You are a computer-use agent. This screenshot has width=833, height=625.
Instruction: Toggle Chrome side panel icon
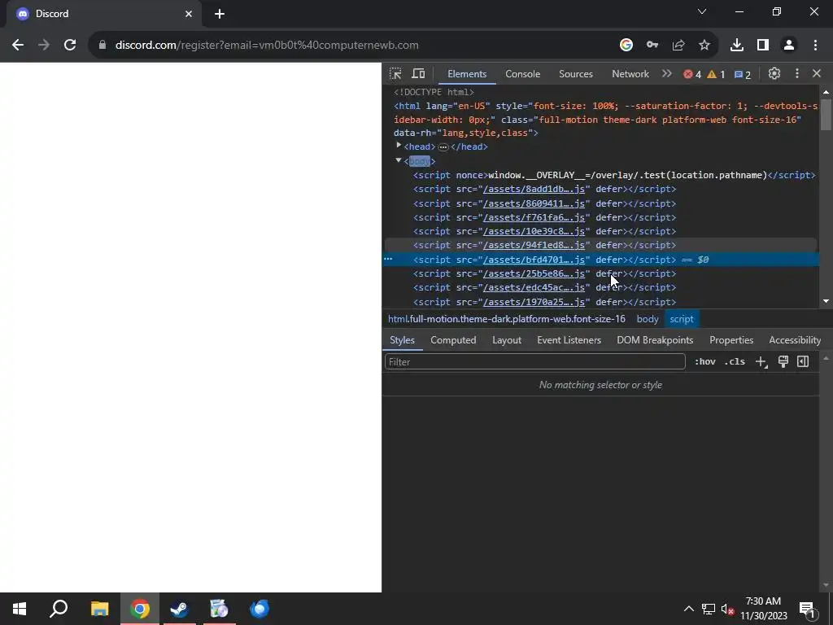[763, 46]
